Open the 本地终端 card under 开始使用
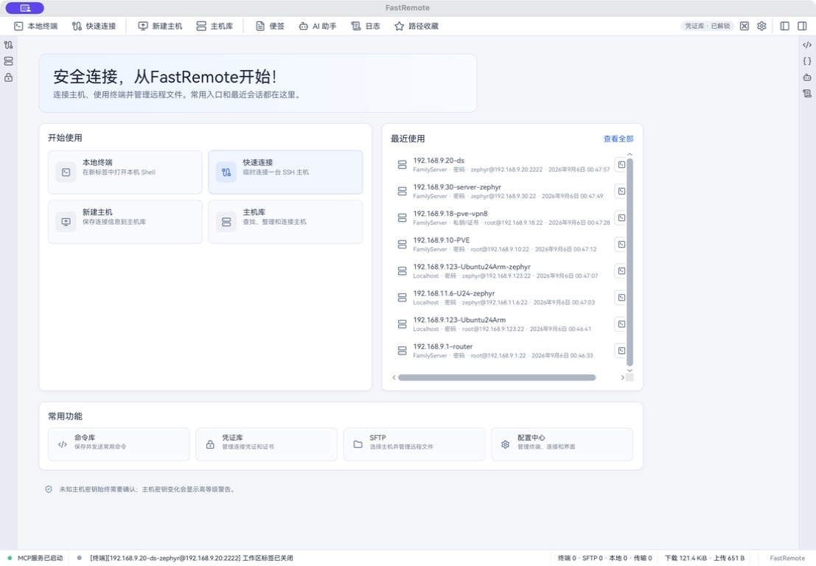This screenshot has height=566, width=816. (125, 172)
